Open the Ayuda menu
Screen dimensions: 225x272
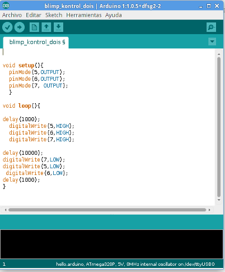(x=114, y=15)
